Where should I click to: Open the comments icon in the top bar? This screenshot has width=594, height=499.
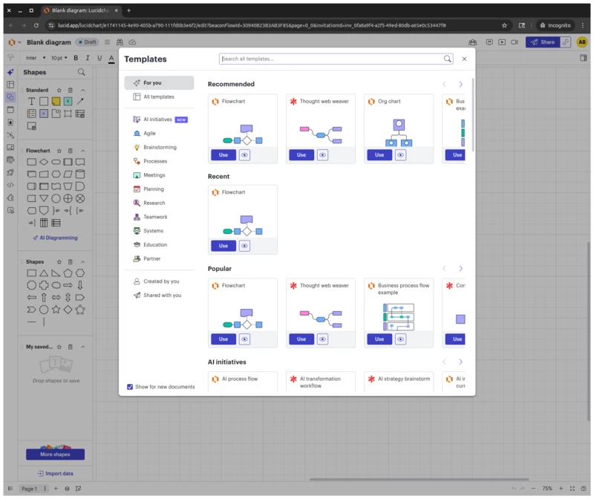pos(489,42)
